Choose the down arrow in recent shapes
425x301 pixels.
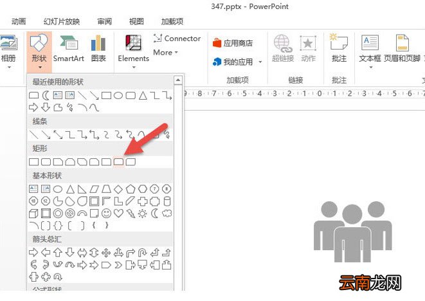point(46,107)
